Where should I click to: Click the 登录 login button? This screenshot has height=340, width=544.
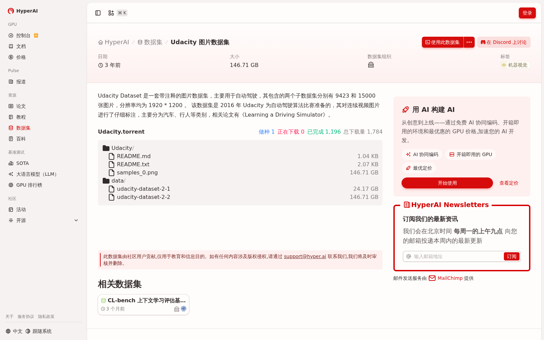tap(527, 13)
